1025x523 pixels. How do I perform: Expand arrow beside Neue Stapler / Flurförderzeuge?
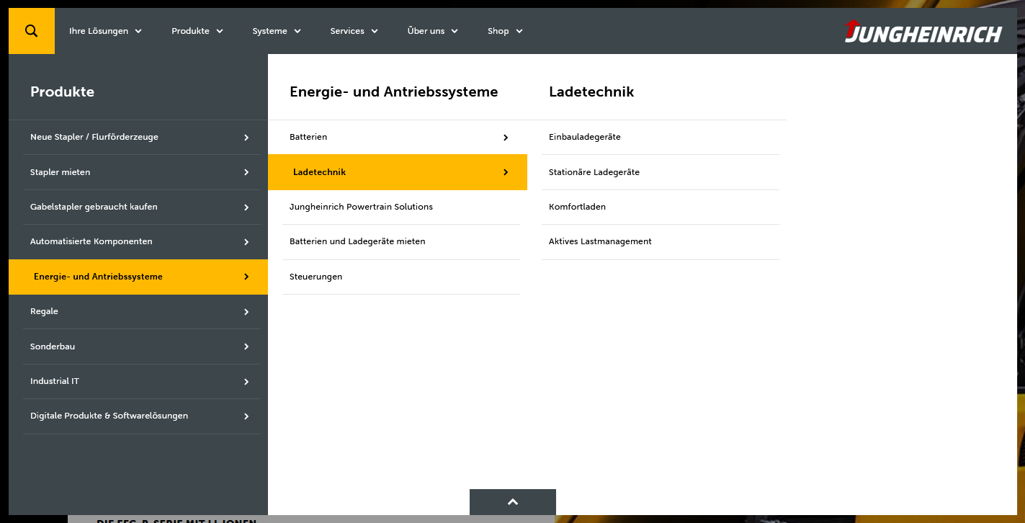[246, 138]
